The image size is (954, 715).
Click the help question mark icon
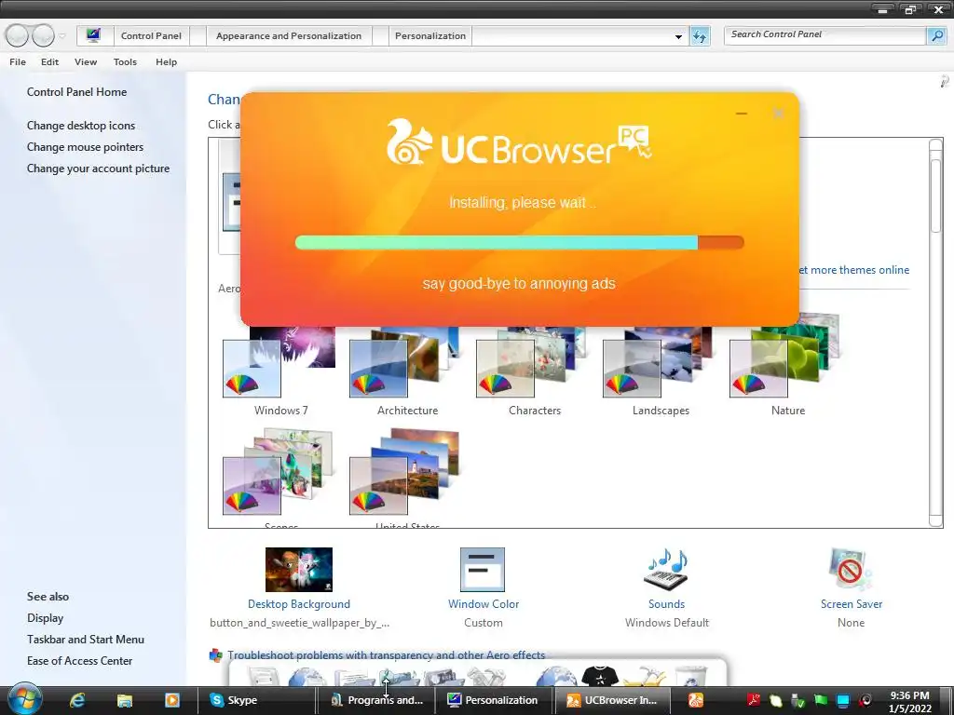[945, 81]
